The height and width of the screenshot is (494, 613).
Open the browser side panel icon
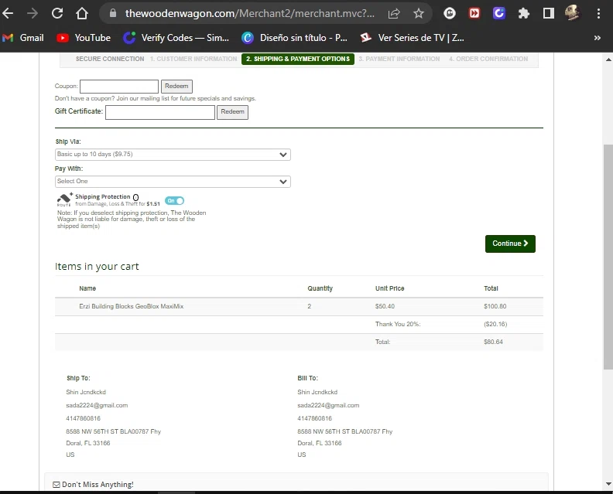click(548, 13)
